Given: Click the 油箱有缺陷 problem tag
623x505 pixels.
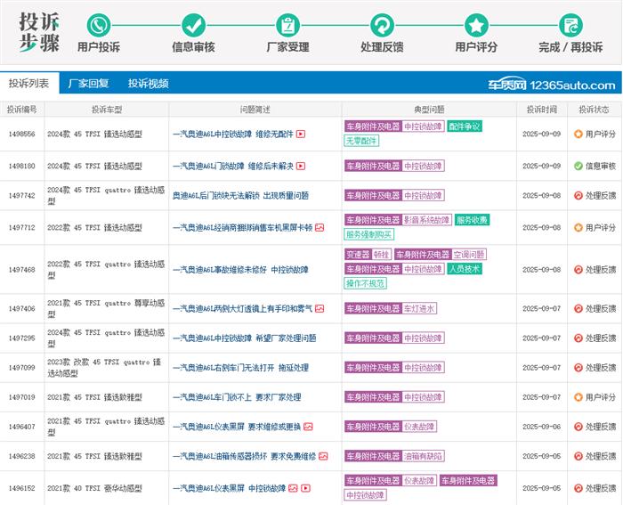Looking at the screenshot, I should [x=424, y=456].
